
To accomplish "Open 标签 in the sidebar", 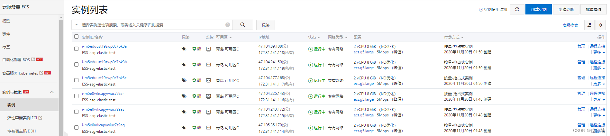I will pos(6,47).
